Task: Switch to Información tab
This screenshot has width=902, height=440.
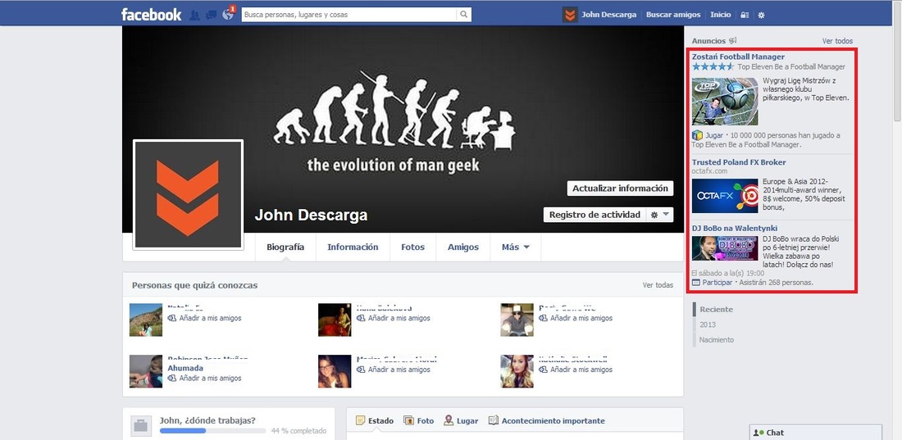Action: 353,247
